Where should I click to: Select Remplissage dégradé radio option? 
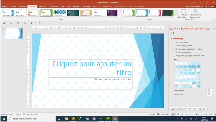tap(174, 46)
